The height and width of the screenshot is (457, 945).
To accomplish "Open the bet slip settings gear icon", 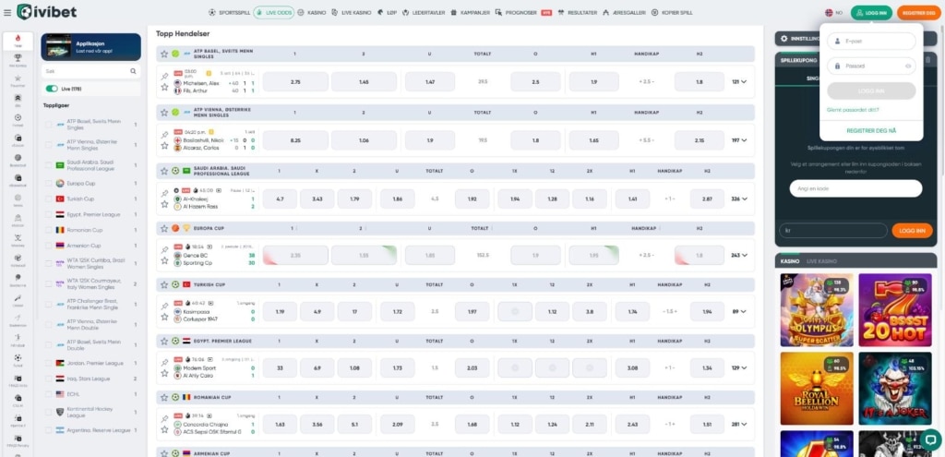I will click(x=784, y=39).
